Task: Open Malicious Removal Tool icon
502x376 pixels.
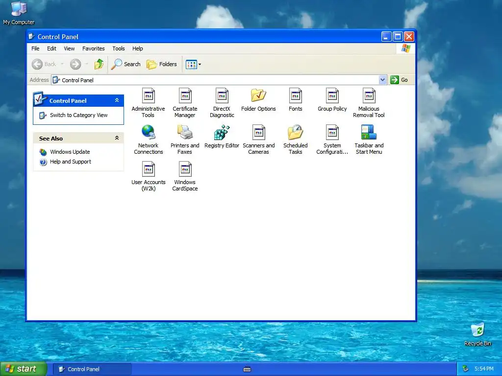Action: coord(369,103)
